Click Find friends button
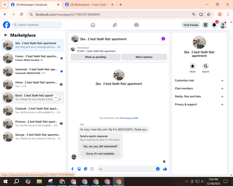The width and height of the screenshot is (233, 186). click(x=191, y=25)
